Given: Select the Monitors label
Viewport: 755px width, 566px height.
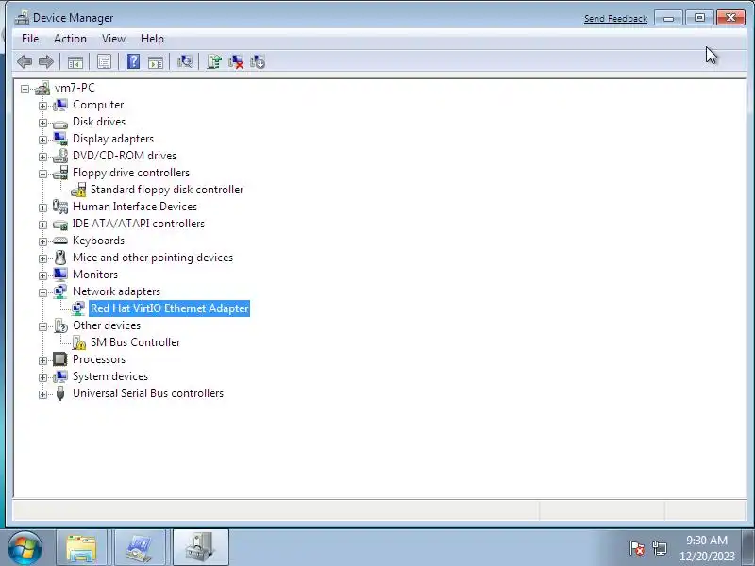Looking at the screenshot, I should [x=95, y=275].
